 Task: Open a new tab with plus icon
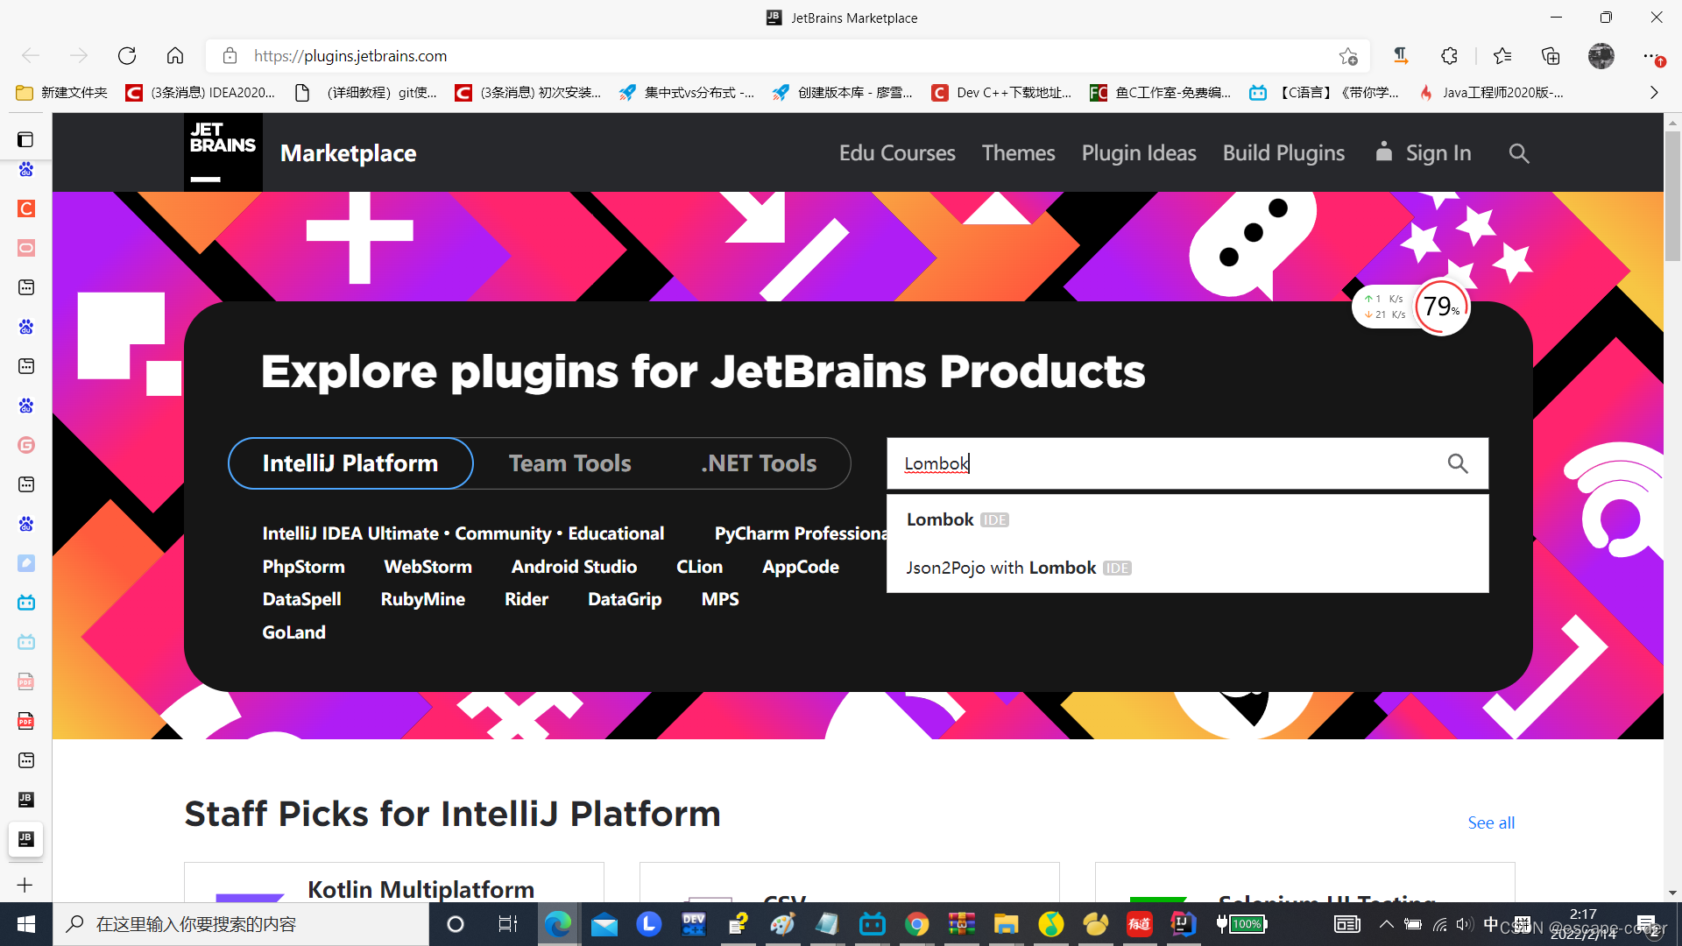click(x=25, y=885)
